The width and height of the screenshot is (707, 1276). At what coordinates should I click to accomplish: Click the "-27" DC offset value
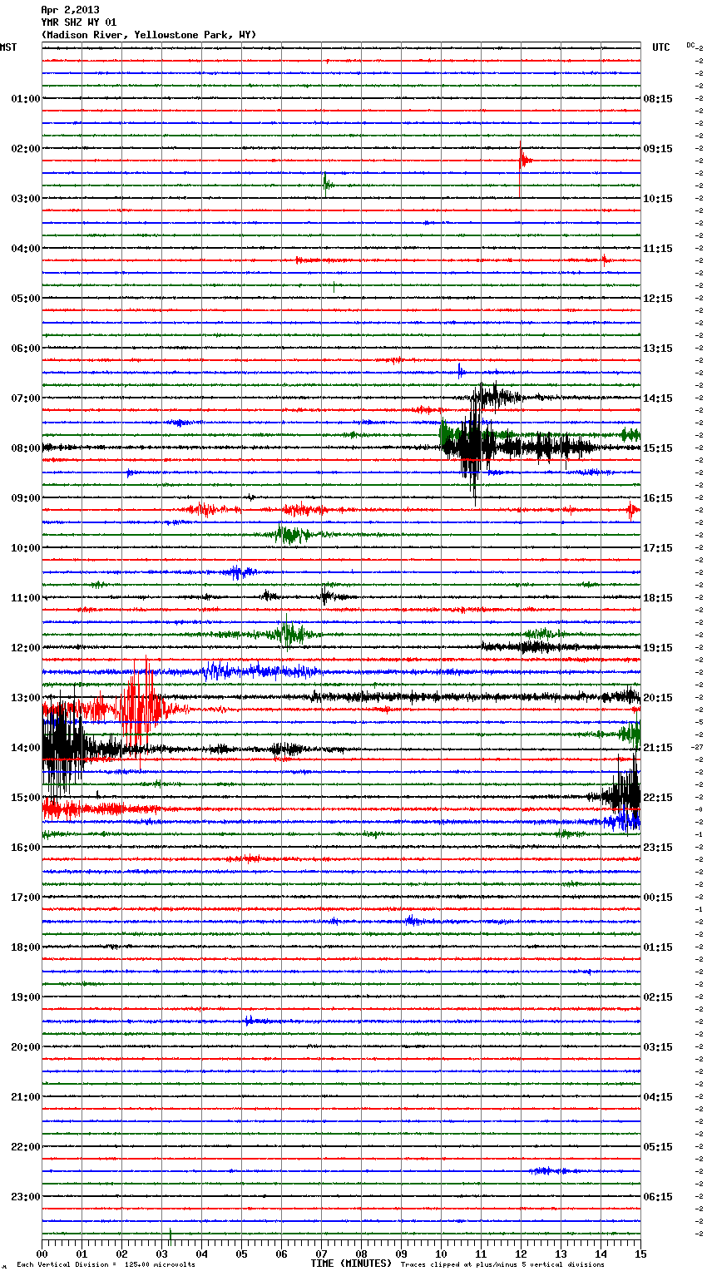697,747
